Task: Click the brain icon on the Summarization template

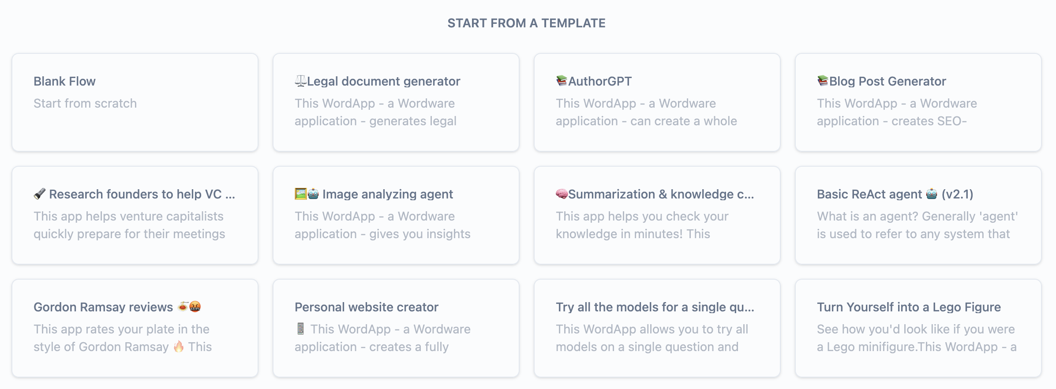Action: (x=561, y=194)
